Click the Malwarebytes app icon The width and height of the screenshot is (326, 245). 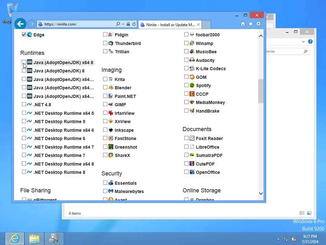click(x=111, y=191)
